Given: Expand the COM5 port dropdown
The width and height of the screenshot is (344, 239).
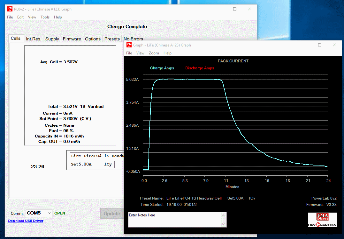Looking at the screenshot, I should point(49,213).
